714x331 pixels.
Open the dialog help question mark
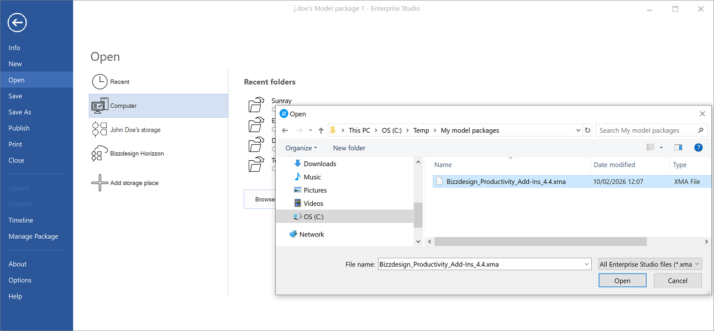[699, 148]
